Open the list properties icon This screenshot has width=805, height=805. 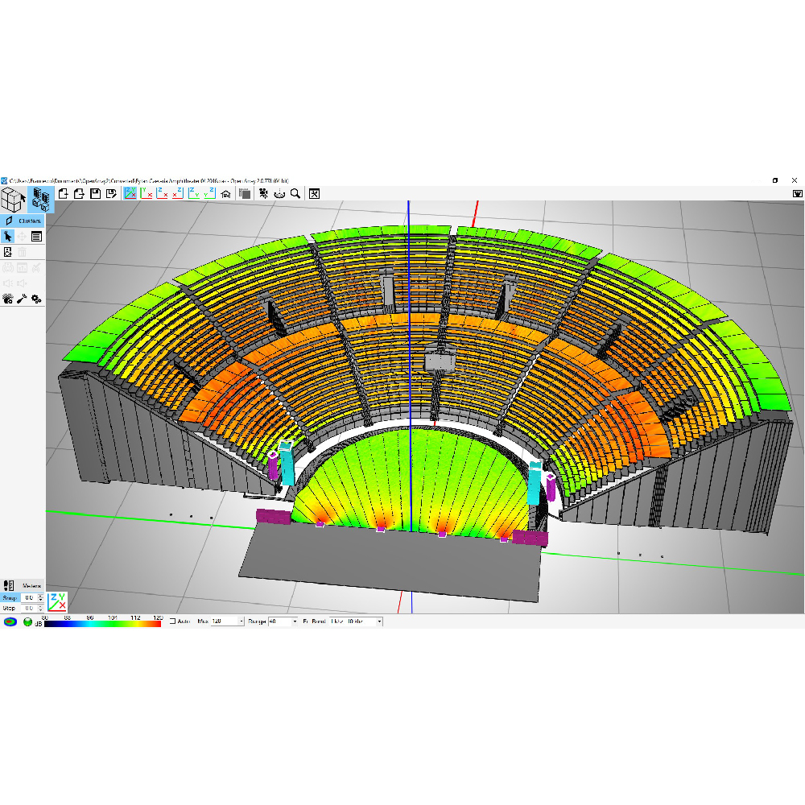pos(36,236)
